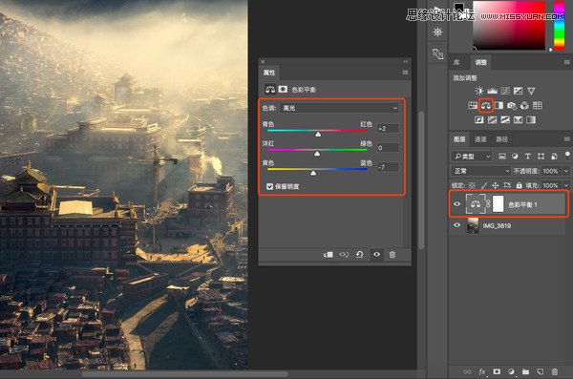Add a Brightness/Contrast adjustment
Image resolution: width=573 pixels, height=379 pixels.
pyautogui.click(x=479, y=91)
